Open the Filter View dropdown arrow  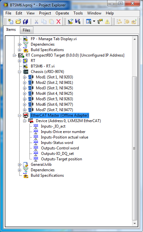tap(94, 22)
